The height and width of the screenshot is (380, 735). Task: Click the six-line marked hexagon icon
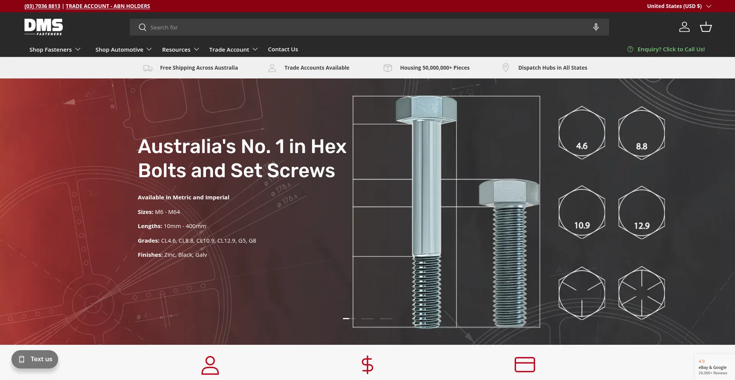[x=642, y=293]
